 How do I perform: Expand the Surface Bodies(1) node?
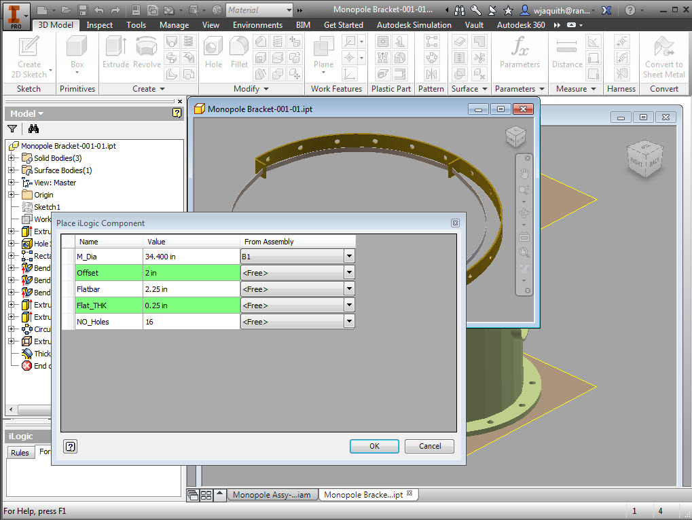coord(11,170)
